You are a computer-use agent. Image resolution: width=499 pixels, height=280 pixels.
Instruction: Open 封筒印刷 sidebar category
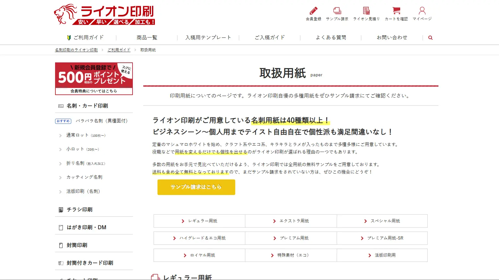(x=77, y=245)
